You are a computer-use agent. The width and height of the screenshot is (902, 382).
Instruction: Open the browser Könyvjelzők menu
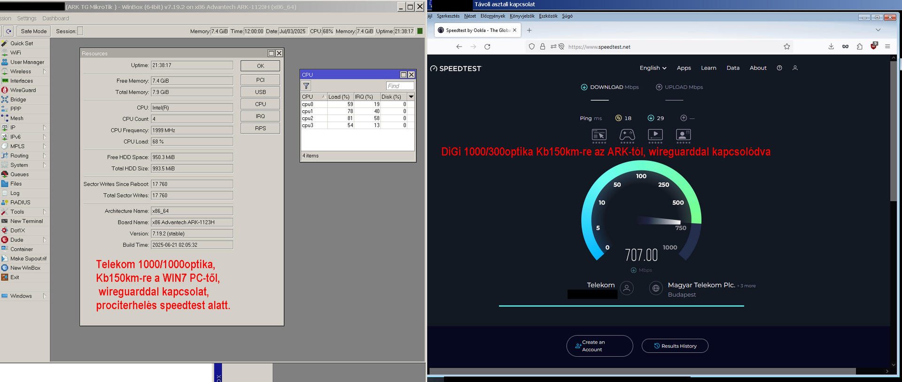[x=522, y=16]
